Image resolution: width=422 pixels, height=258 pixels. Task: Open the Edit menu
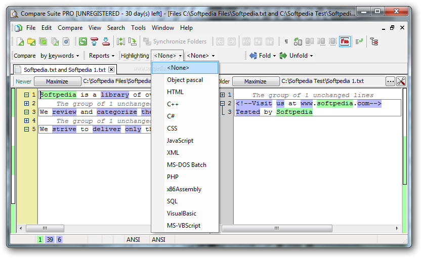pos(46,28)
